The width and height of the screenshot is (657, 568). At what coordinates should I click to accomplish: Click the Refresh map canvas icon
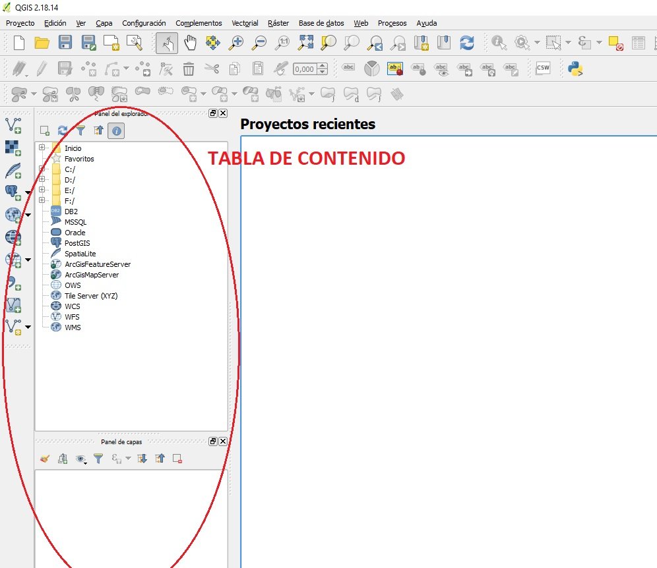coord(467,43)
